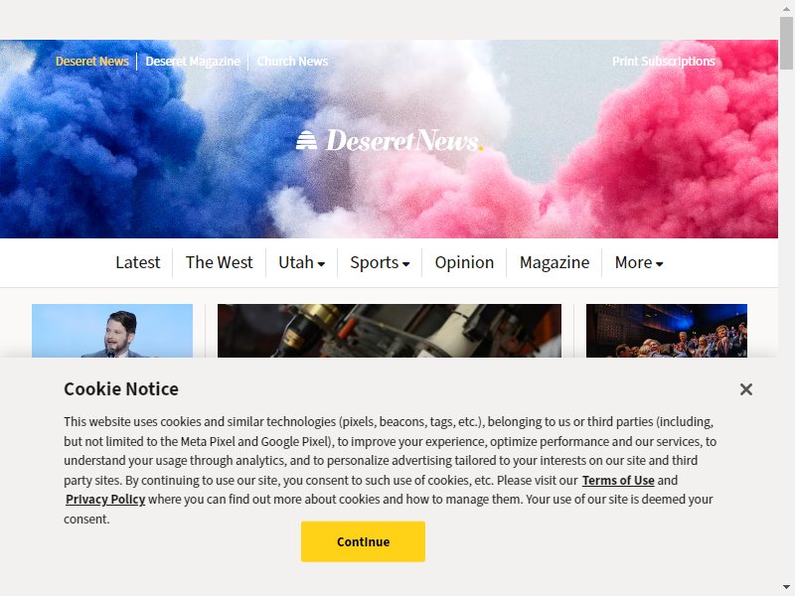The height and width of the screenshot is (596, 795).
Task: Open the center machinery article thumbnail
Action: pyautogui.click(x=390, y=331)
